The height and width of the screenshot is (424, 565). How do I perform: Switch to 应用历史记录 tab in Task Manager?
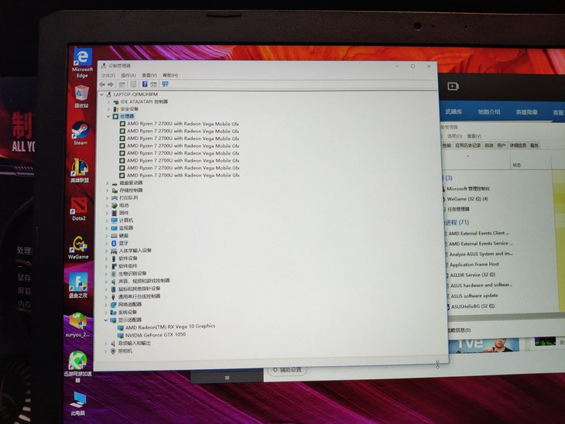tap(467, 145)
